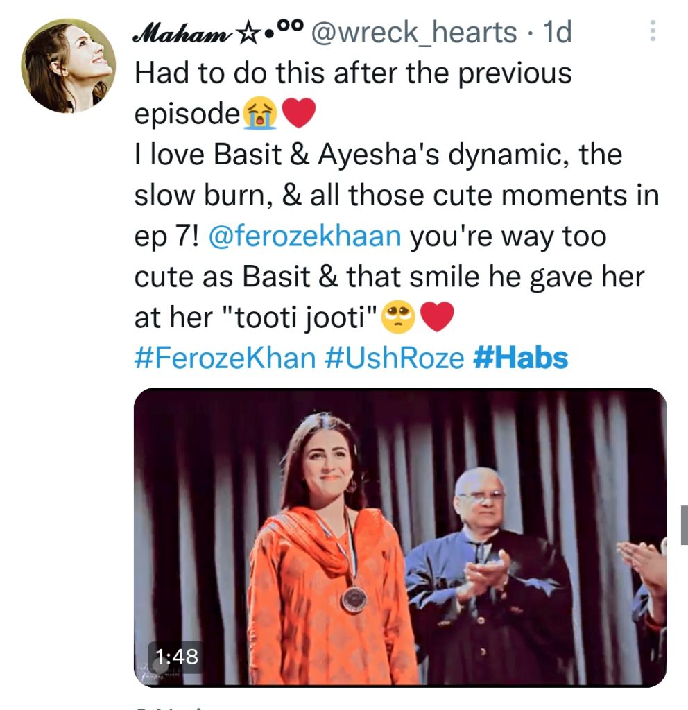Image resolution: width=688 pixels, height=710 pixels.
Task: Click the red heart after the pleading emoji
Action: pyautogui.click(x=437, y=317)
